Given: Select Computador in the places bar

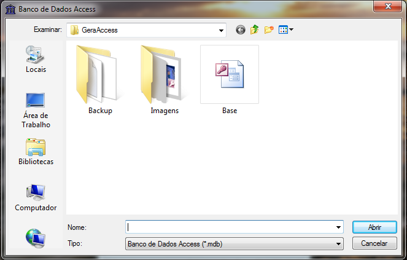Looking at the screenshot, I should click(36, 197).
